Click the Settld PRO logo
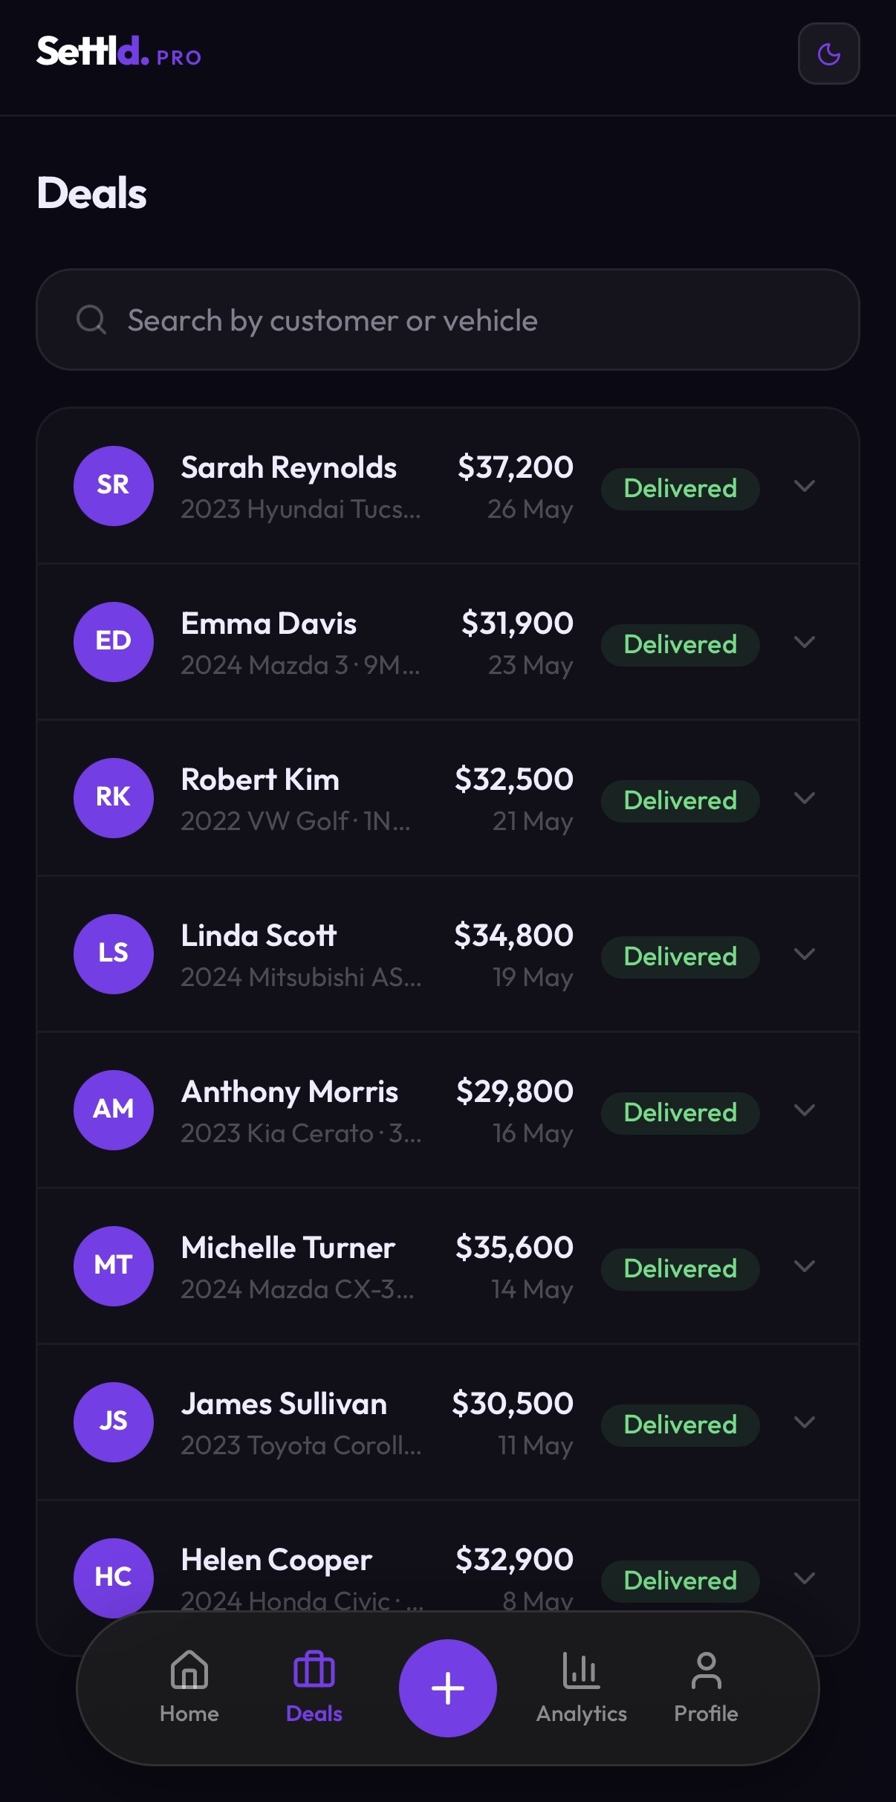This screenshot has width=896, height=1802. pyautogui.click(x=119, y=52)
